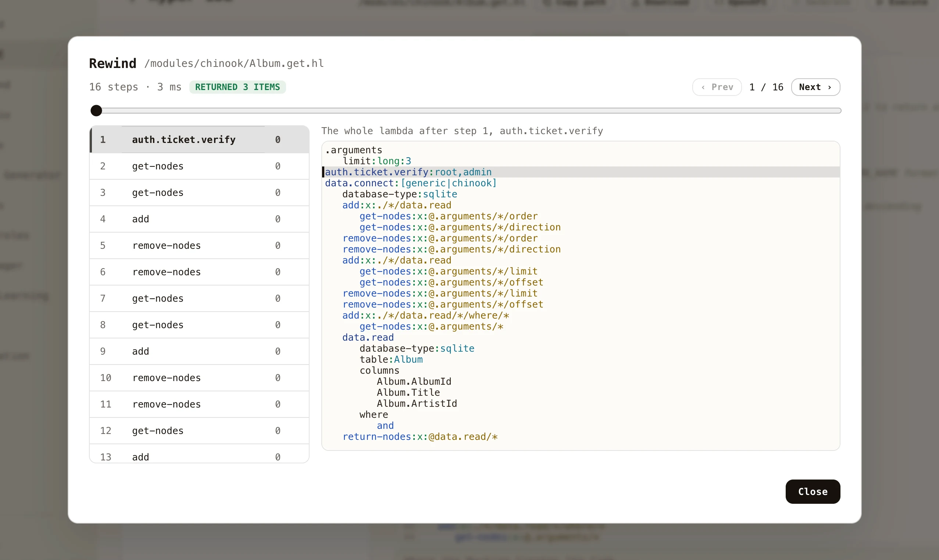
Task: Click the Next step button
Action: pos(815,87)
